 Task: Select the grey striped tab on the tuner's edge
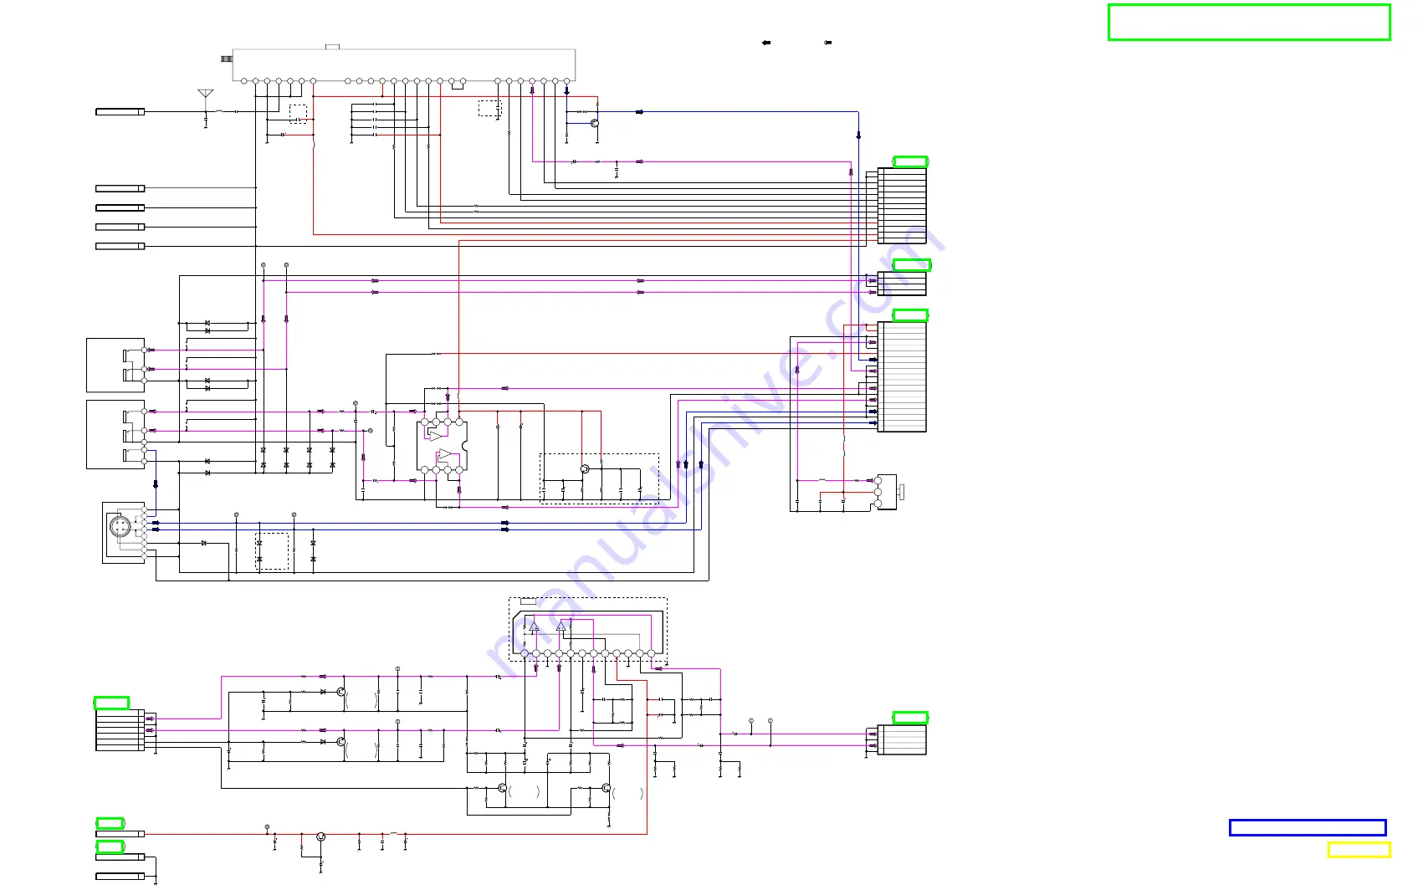pyautogui.click(x=226, y=59)
